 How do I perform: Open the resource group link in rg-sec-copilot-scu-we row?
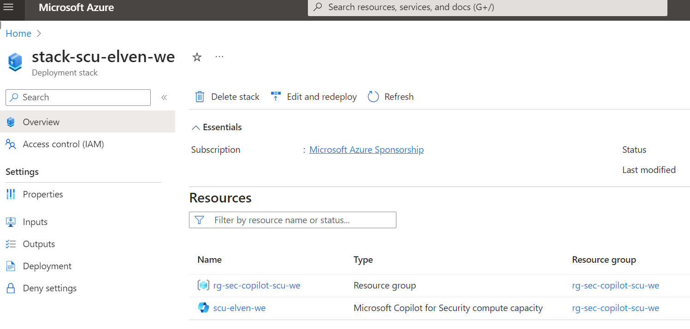point(616,285)
